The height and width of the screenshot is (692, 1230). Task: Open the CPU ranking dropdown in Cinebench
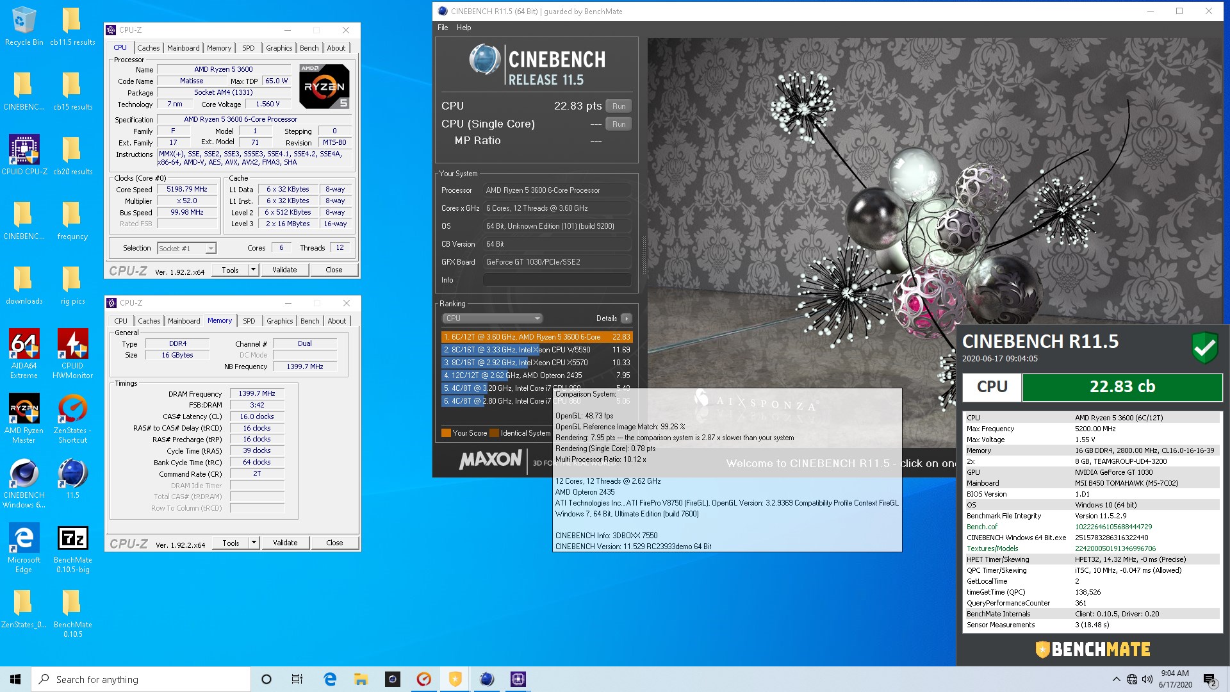492,318
